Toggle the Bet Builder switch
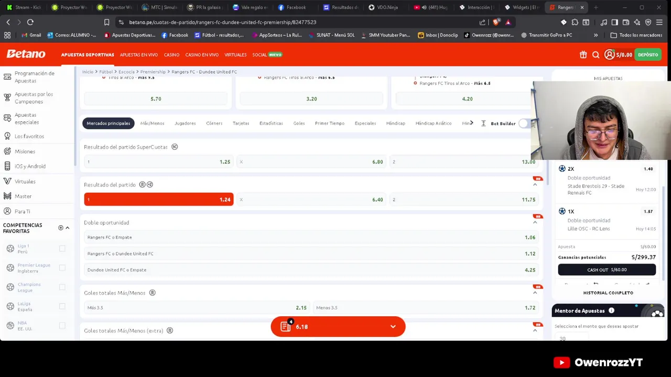This screenshot has height=377, width=671. pyautogui.click(x=525, y=124)
